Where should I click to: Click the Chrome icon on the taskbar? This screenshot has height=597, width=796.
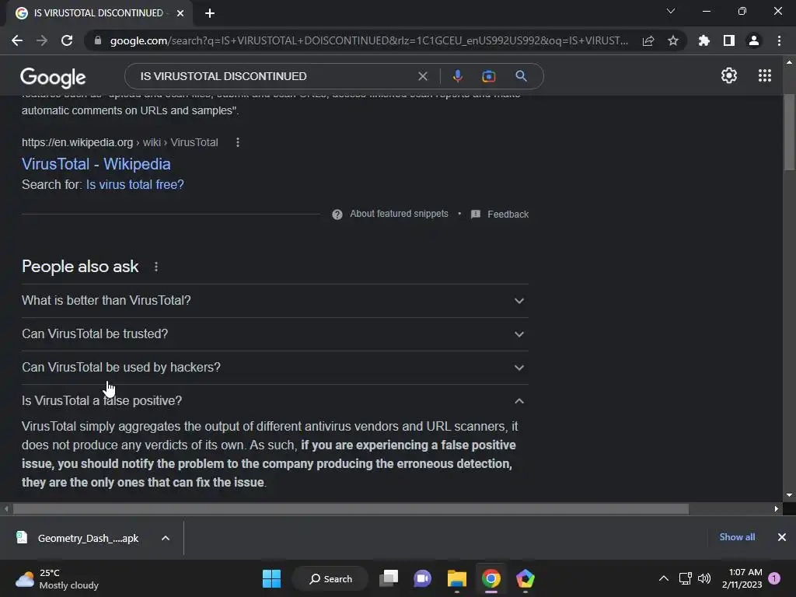pos(491,578)
